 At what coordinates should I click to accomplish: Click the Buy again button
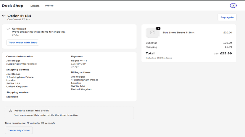coord(227,17)
